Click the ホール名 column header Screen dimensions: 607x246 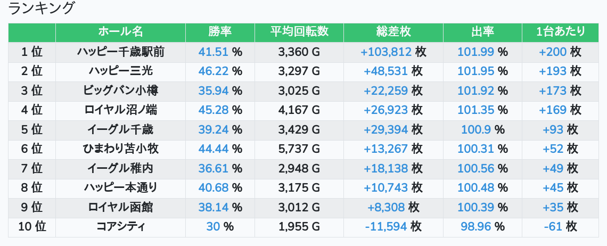coord(120,32)
